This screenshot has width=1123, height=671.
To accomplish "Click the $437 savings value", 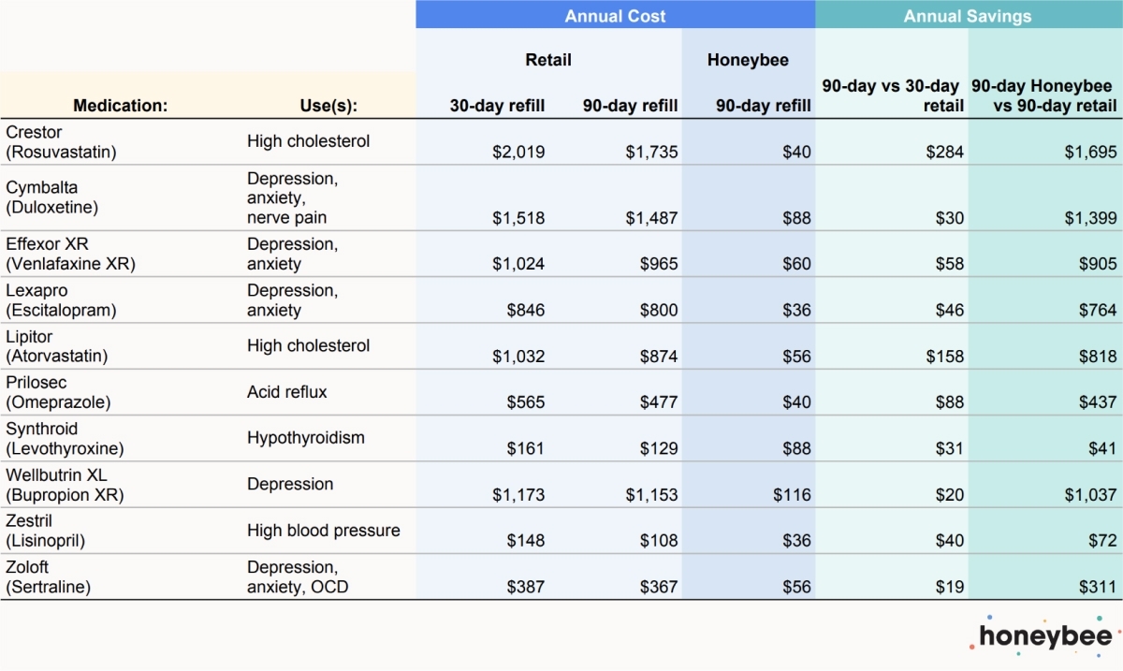I will (x=1097, y=402).
